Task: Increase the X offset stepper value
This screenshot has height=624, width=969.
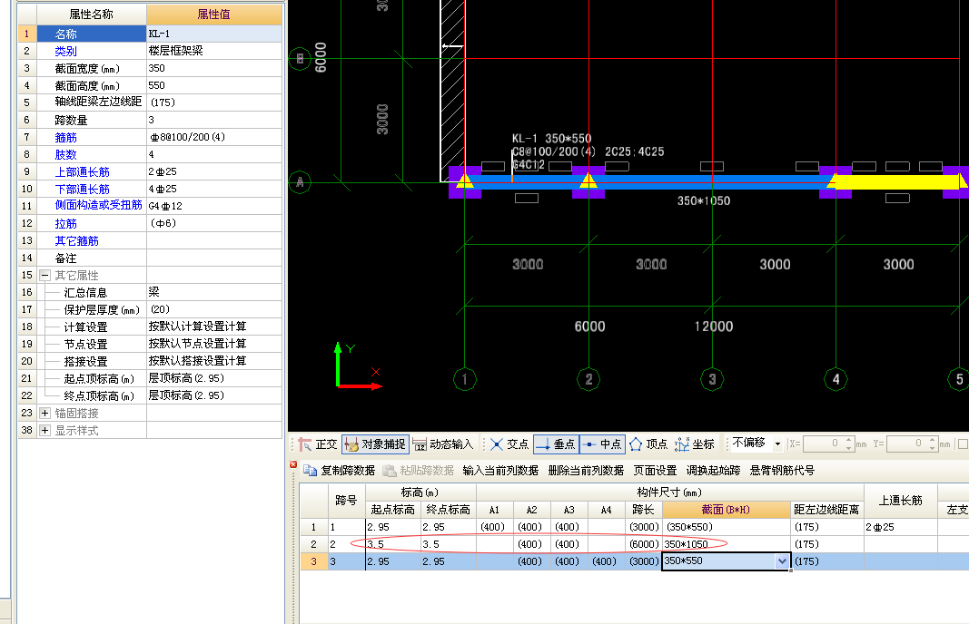Action: click(x=848, y=440)
